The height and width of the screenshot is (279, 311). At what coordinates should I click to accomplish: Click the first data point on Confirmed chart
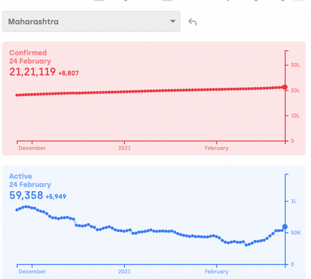(x=17, y=95)
